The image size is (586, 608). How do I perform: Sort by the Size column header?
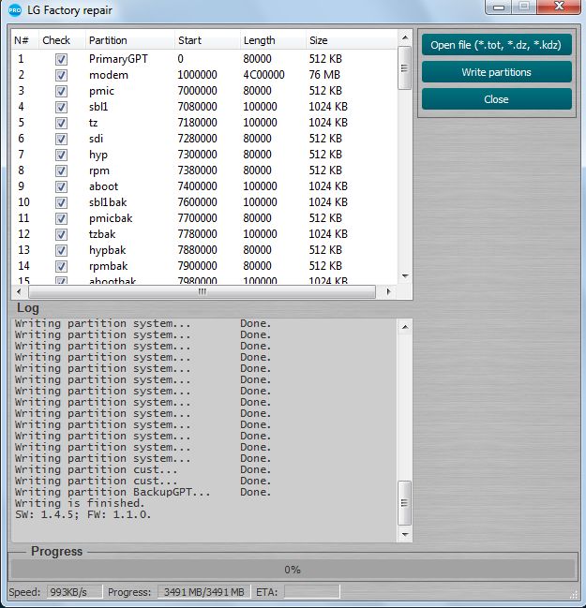click(352, 40)
